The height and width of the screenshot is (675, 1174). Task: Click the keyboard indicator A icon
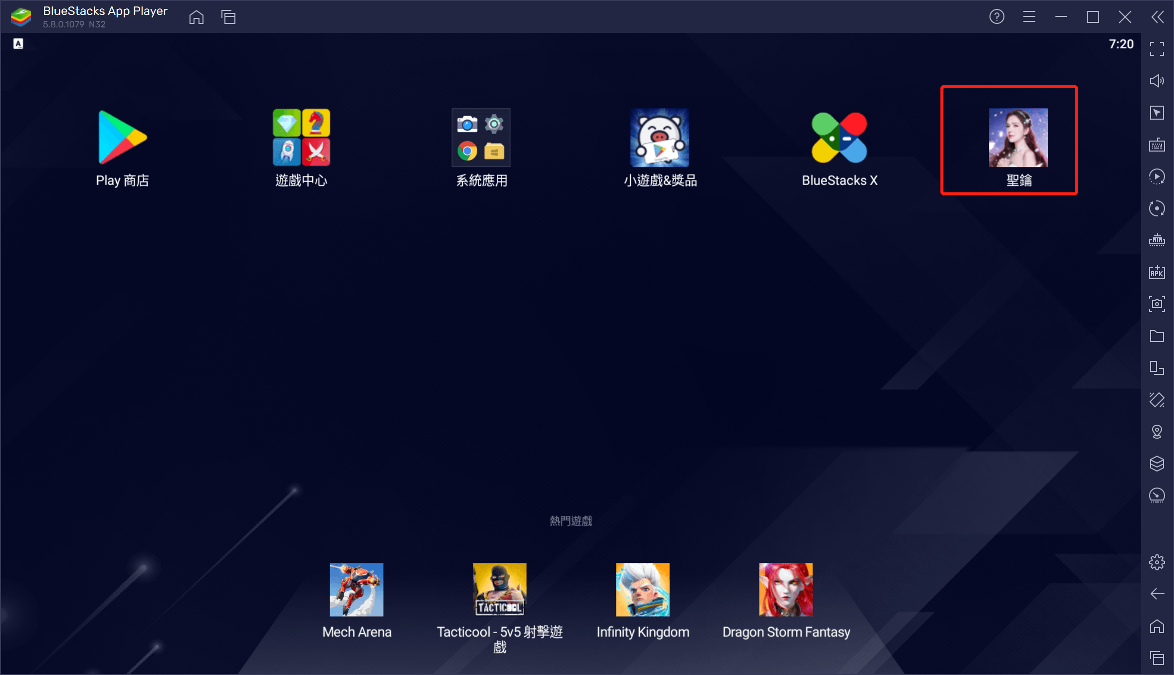point(18,44)
